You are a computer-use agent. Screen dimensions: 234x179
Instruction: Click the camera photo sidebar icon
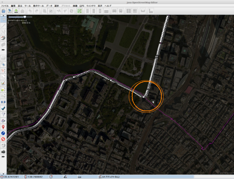click(3, 152)
